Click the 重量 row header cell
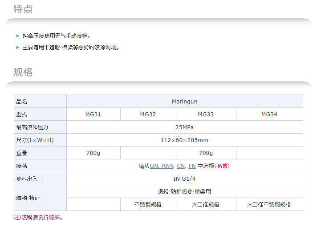This screenshot has width=317, height=230. click(40, 153)
